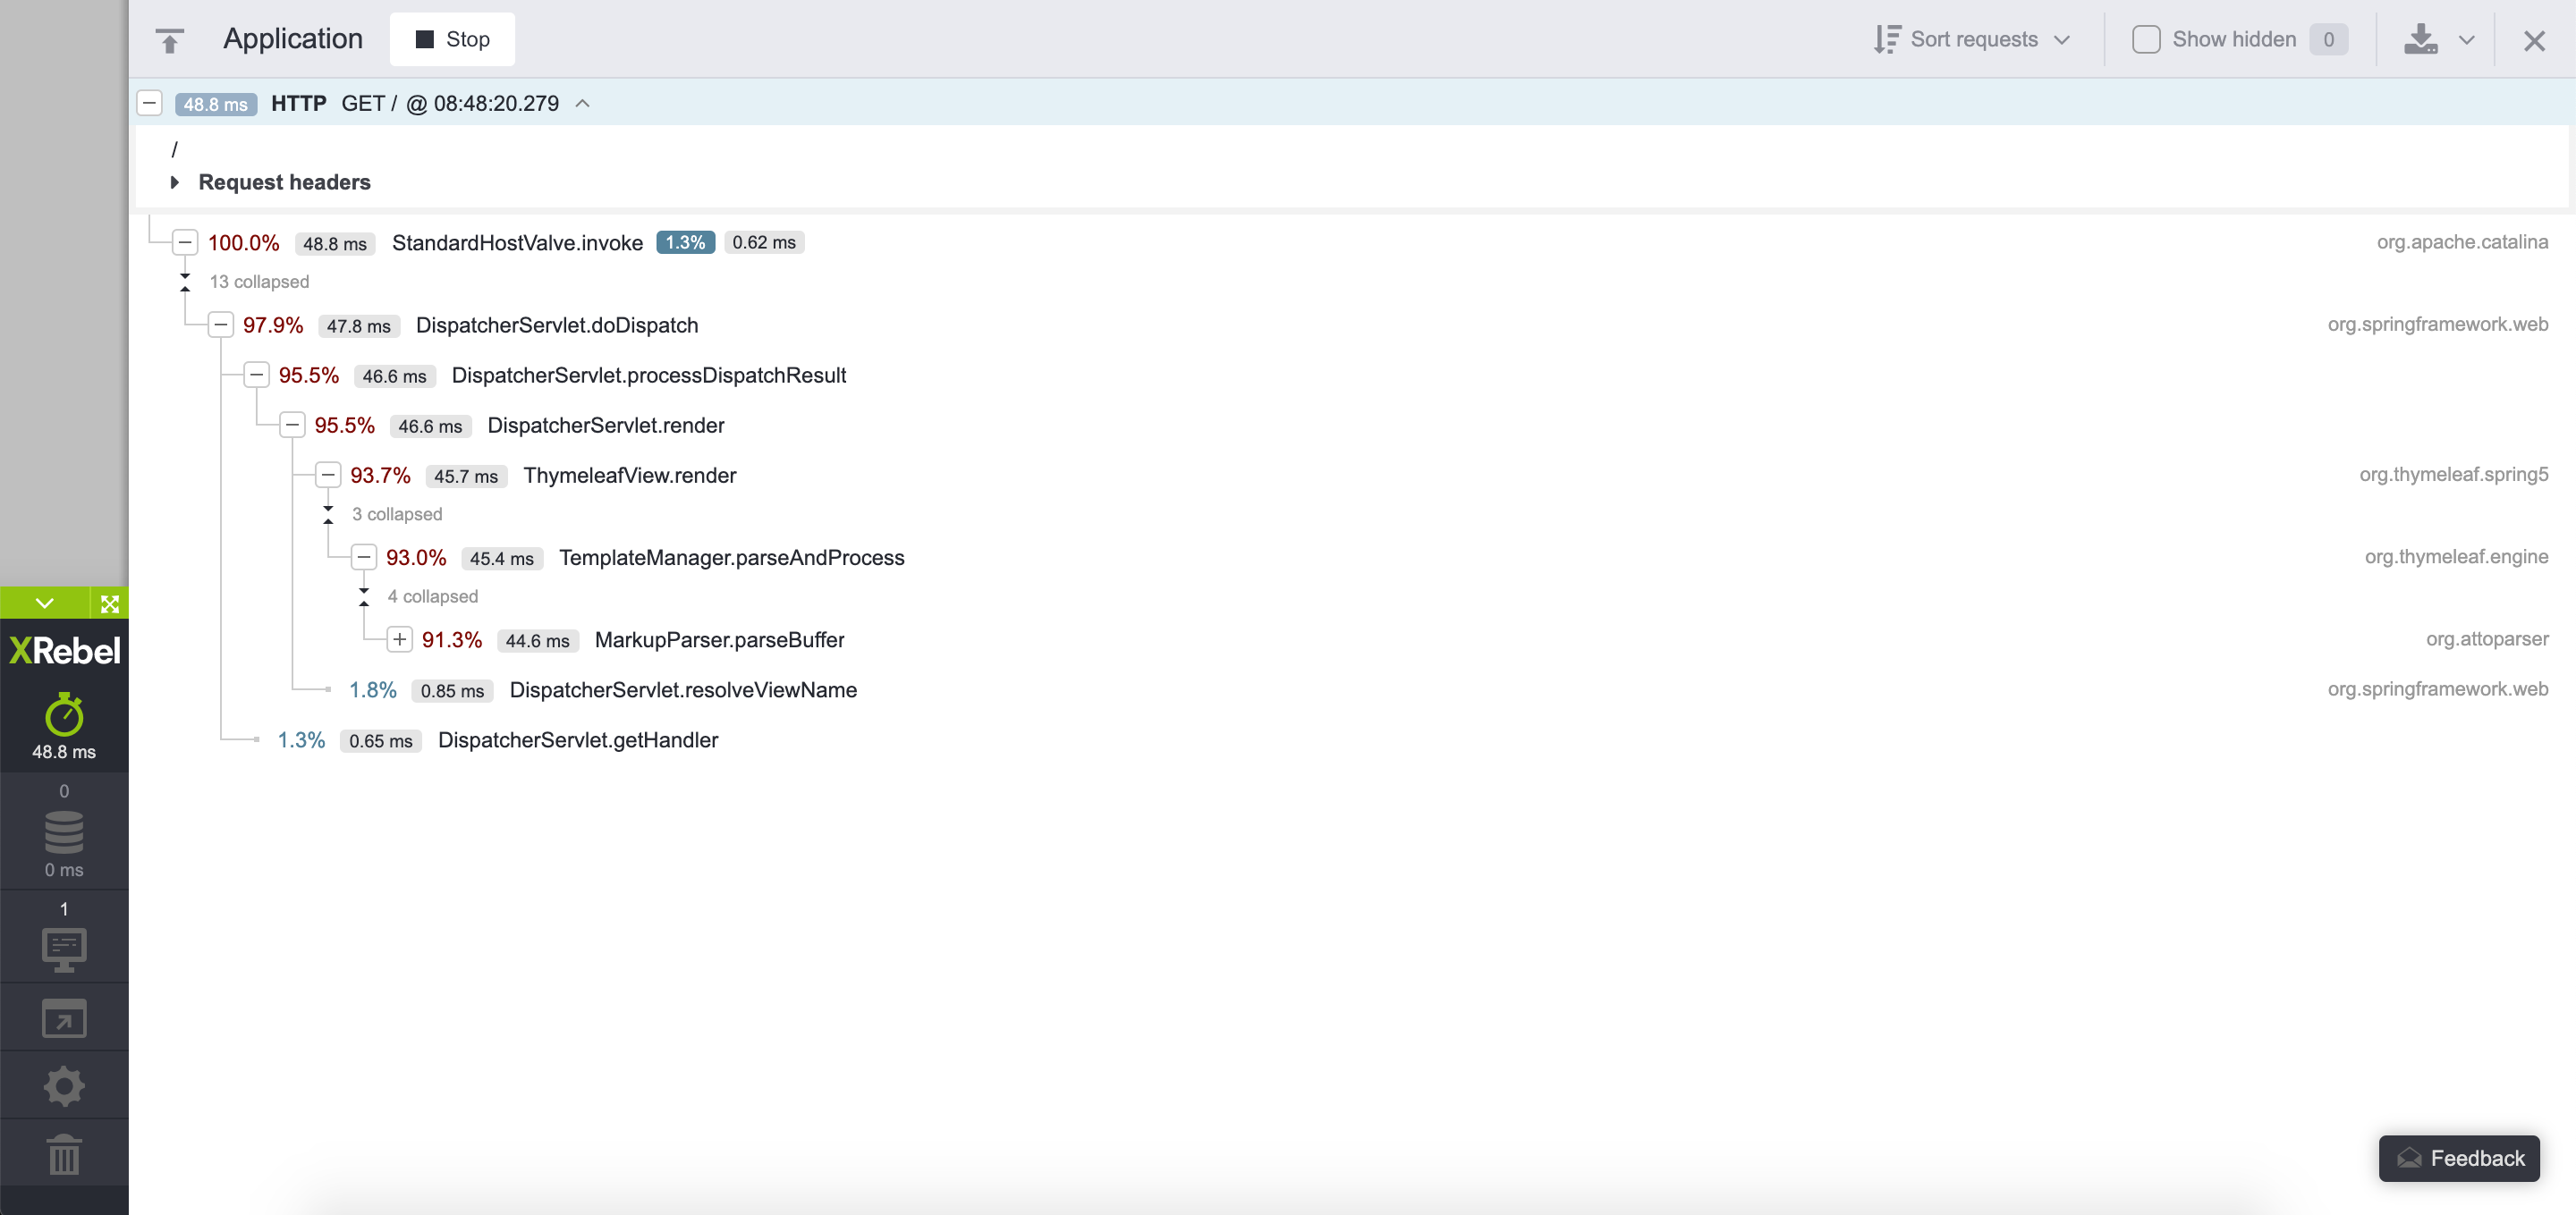Click the org.attoparser package label

pyautogui.click(x=2487, y=638)
